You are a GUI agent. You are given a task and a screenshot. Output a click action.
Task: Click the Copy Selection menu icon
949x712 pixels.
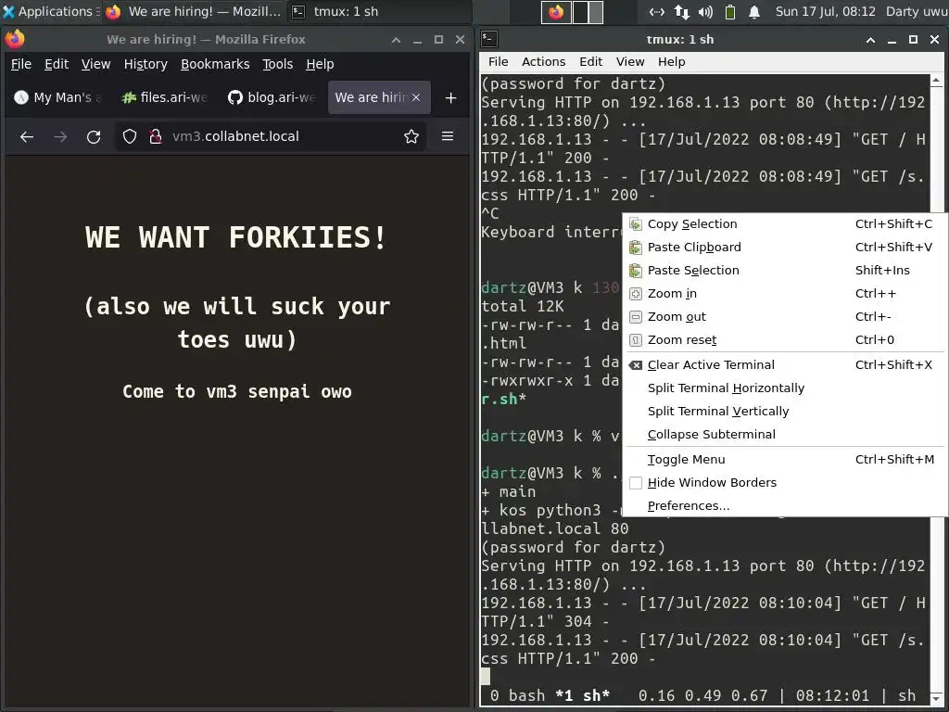point(636,224)
